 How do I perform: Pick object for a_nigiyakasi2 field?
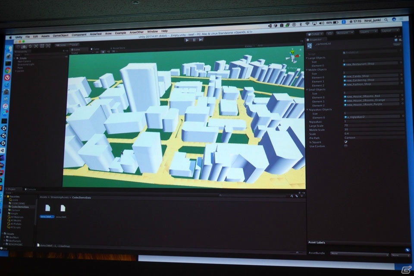[403, 116]
